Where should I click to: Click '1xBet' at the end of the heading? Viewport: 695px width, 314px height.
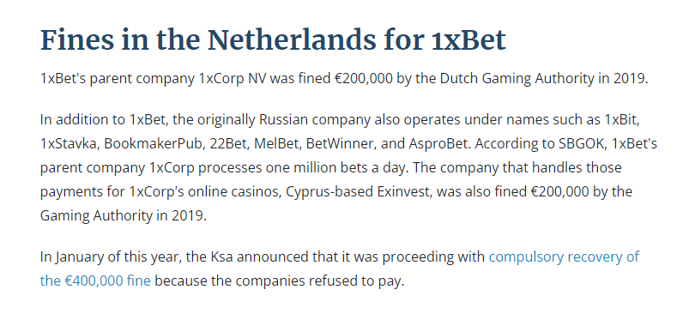click(x=468, y=39)
